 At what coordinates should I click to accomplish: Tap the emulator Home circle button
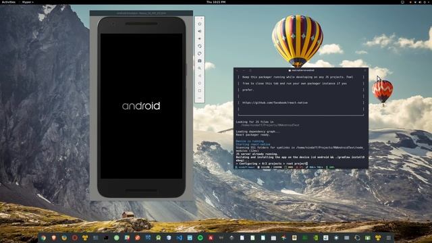200,83
